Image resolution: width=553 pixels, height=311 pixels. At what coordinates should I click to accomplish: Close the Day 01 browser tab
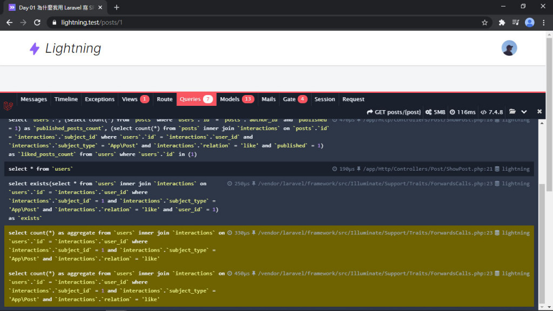point(100,8)
